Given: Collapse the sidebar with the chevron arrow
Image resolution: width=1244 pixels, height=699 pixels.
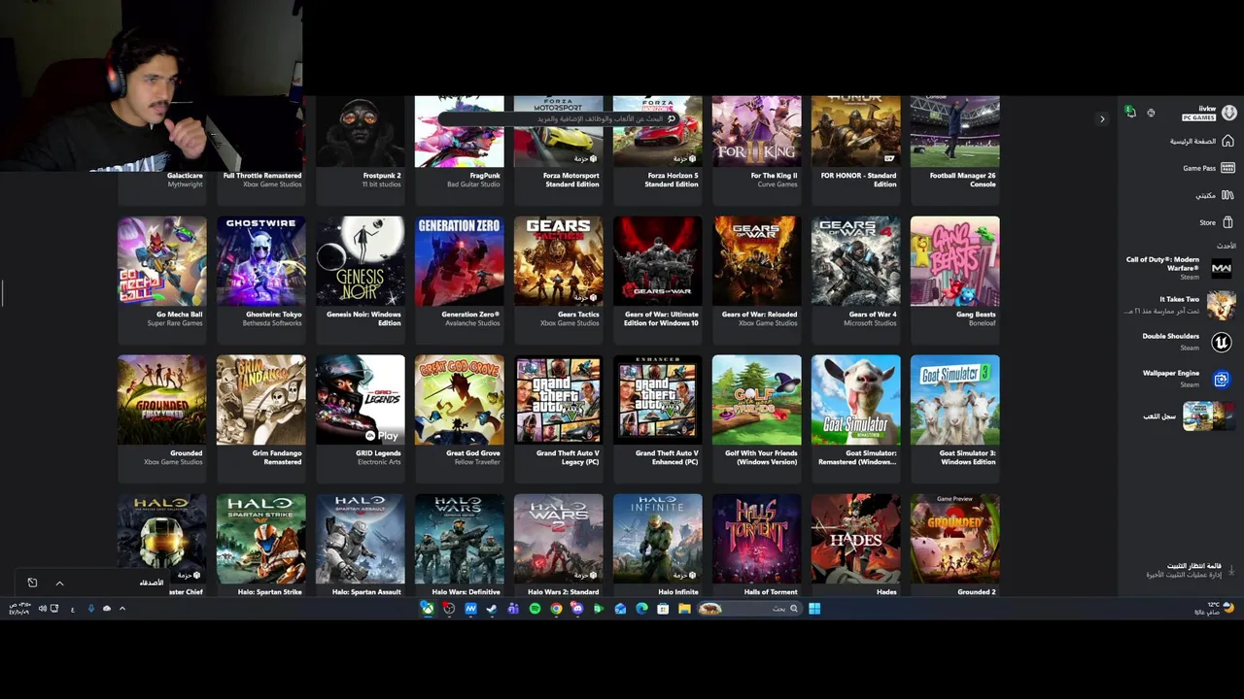Looking at the screenshot, I should (x=1102, y=119).
